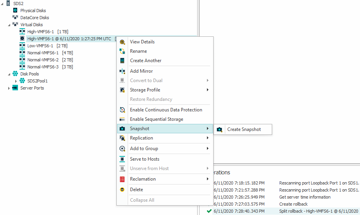Viewport: 360px width, 215px height.
Task: Choose Enable Continuous Data Protection
Action: tap(165, 110)
